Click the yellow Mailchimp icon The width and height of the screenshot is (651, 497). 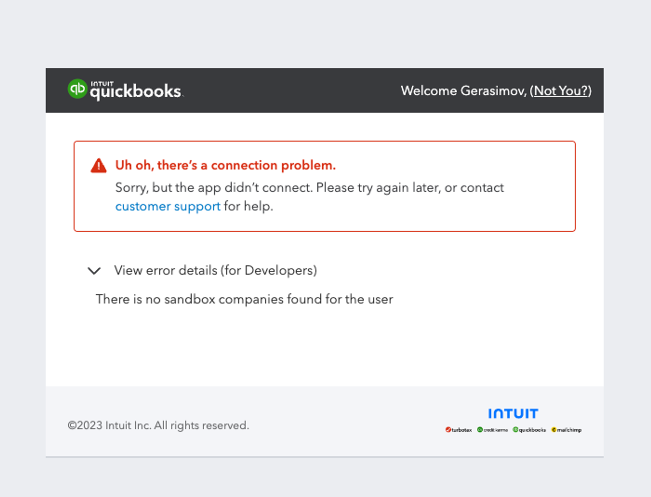[x=554, y=430]
